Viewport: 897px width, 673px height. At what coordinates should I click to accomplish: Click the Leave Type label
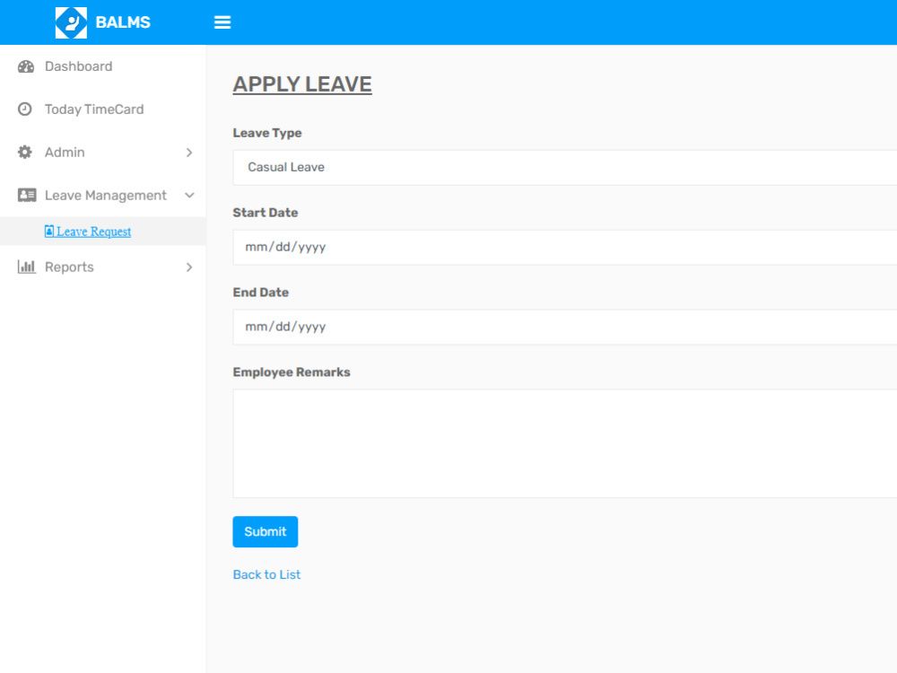tap(267, 133)
